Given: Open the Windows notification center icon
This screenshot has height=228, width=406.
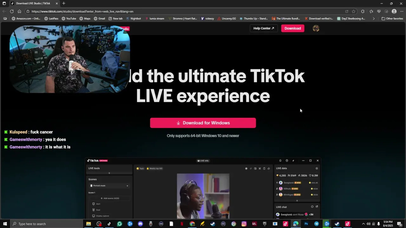Looking at the screenshot, I should point(399,224).
